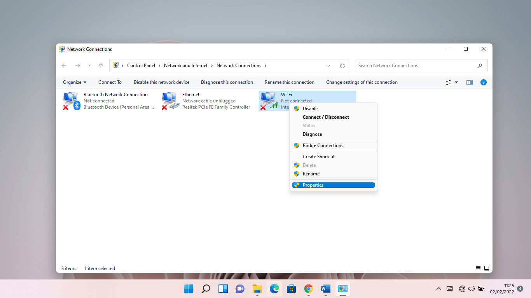
Task: Open the Teams Chat taskbar icon
Action: point(240,289)
